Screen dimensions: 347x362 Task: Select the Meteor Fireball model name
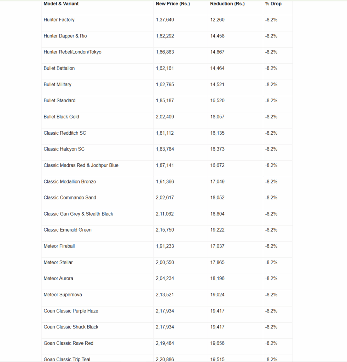coord(59,246)
